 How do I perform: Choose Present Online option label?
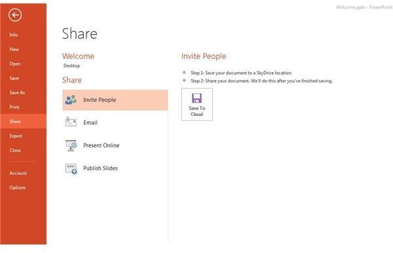102,146
